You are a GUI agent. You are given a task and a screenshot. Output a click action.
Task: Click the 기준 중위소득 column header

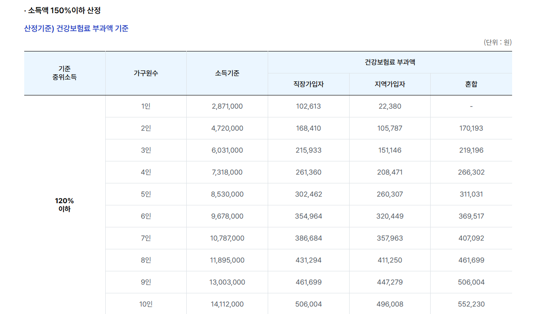pyautogui.click(x=64, y=73)
